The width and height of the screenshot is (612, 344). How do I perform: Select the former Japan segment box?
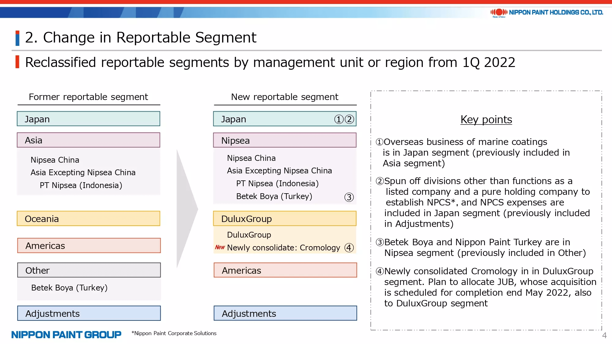[x=88, y=119]
